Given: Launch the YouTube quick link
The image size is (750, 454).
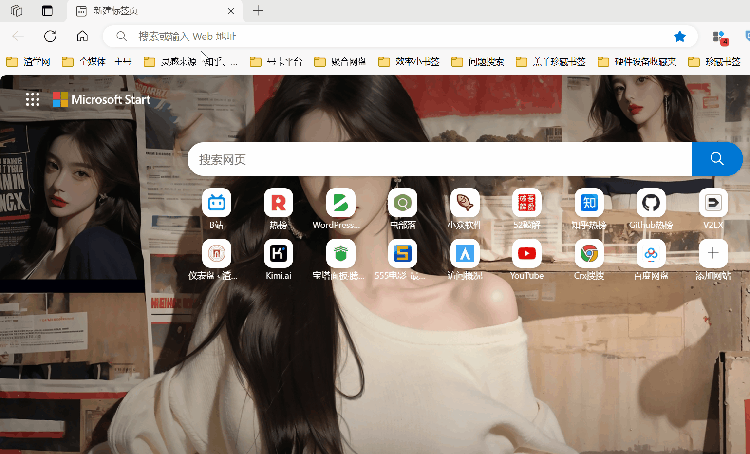Looking at the screenshot, I should point(527,254).
